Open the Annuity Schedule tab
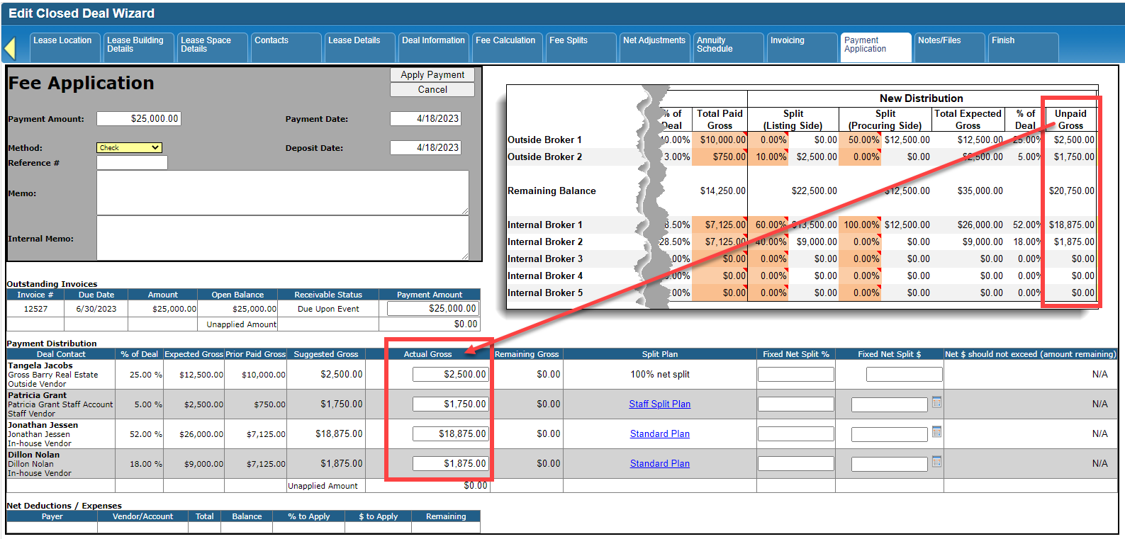Viewport: 1125px width, 539px height. click(x=727, y=46)
